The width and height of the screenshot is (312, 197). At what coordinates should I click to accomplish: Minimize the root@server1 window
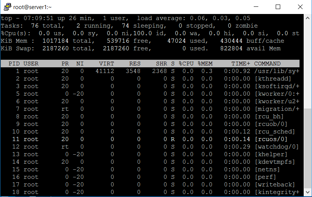point(256,7)
